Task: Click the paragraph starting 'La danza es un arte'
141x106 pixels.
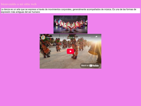Action: tap(70, 11)
